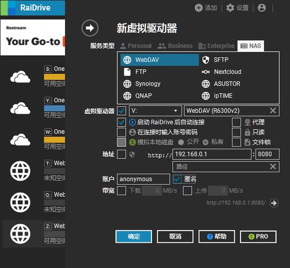Open the V: drive letter dropdown
Image resolution: width=290 pixels, height=268 pixels.
[155, 111]
